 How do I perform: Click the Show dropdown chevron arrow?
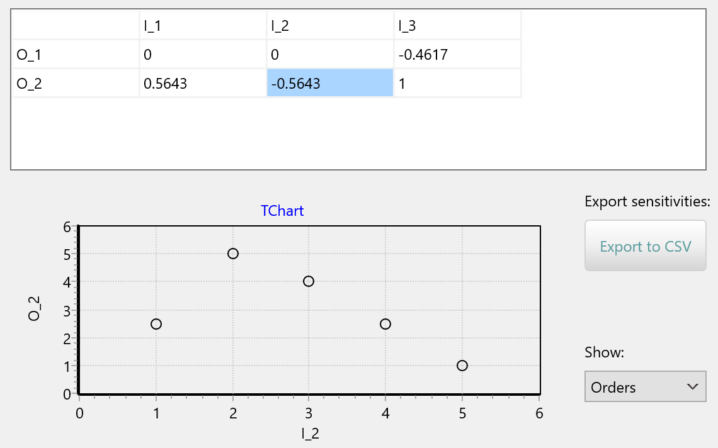tap(693, 387)
